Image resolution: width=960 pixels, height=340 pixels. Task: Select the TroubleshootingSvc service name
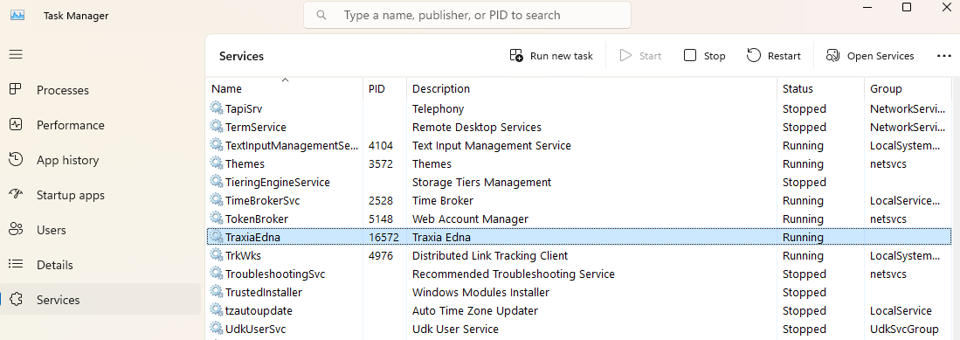(275, 274)
